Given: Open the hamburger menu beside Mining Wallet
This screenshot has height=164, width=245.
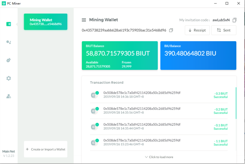Looking at the screenshot, I should [84, 20].
